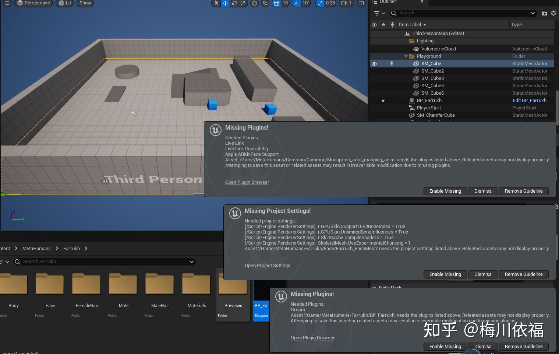Select SM_Cube3 in Outliner
Screen dimensions: 559x354
432,78
